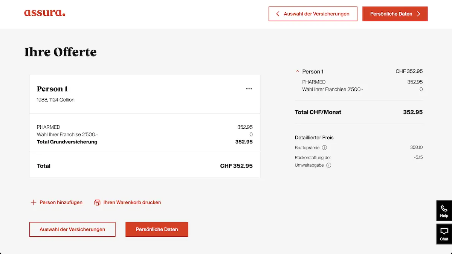Screen dimensions: 452x254
Task: Continue with top Persönliche Daten button
Action: pos(395,14)
